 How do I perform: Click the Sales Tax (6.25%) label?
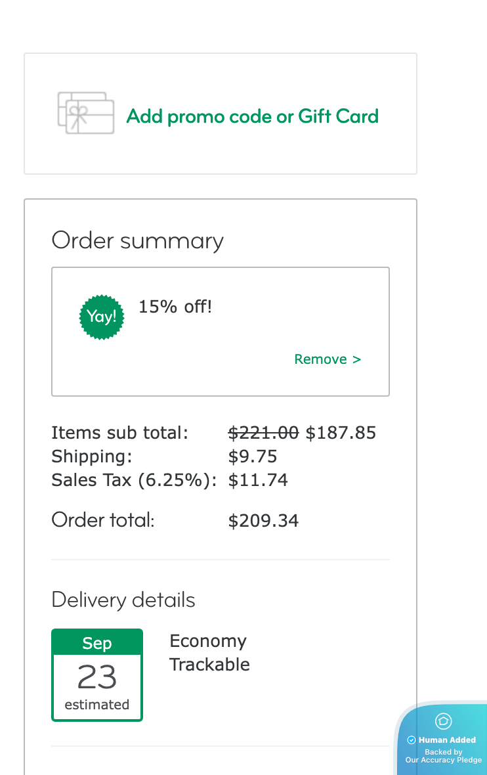(x=134, y=480)
